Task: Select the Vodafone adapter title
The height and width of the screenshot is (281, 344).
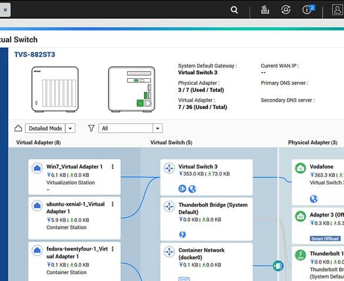Action: click(x=322, y=167)
